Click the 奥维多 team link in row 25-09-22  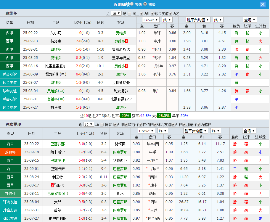tap(121, 33)
